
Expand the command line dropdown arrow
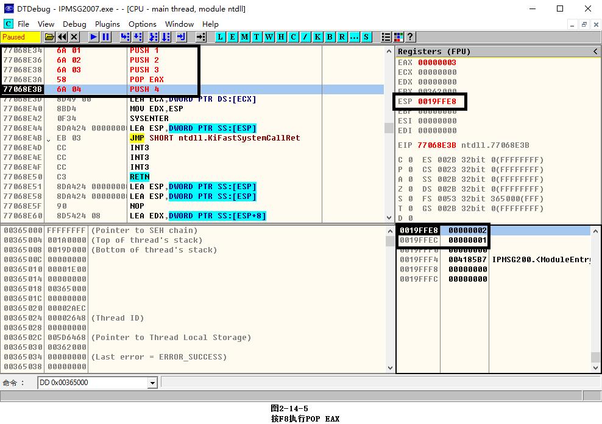click(x=152, y=383)
